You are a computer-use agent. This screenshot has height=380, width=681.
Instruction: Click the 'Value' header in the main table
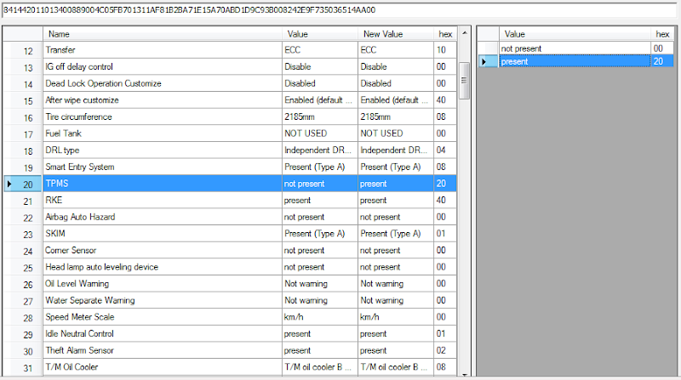point(320,34)
